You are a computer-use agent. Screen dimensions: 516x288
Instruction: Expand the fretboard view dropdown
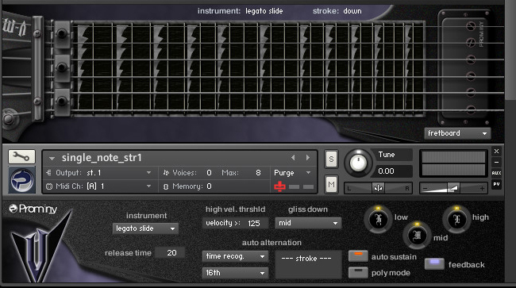[x=457, y=133]
